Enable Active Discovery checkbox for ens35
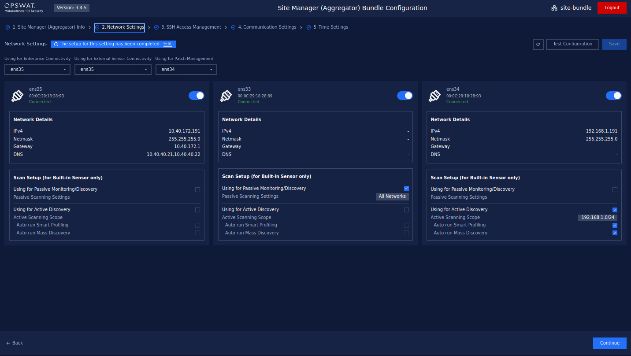The height and width of the screenshot is (356, 631). click(197, 210)
